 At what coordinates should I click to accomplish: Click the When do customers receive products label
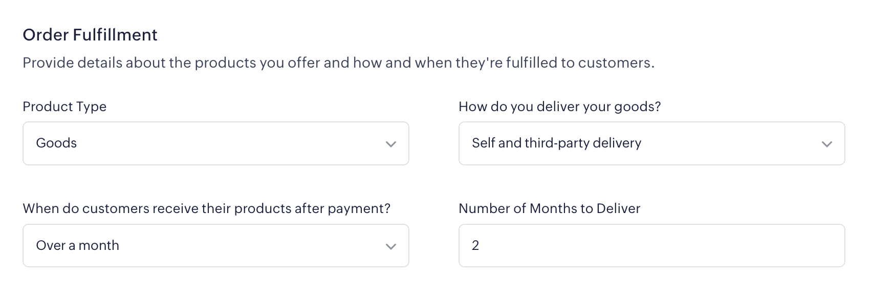tap(206, 208)
